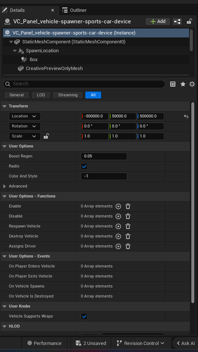Expand the Advanced section
This screenshot has width=198, height=352.
4,186
